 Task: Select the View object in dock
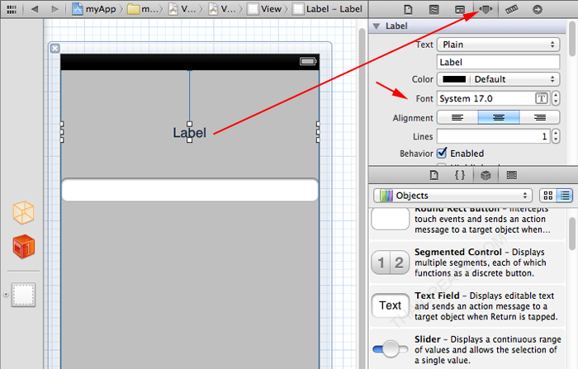23,295
